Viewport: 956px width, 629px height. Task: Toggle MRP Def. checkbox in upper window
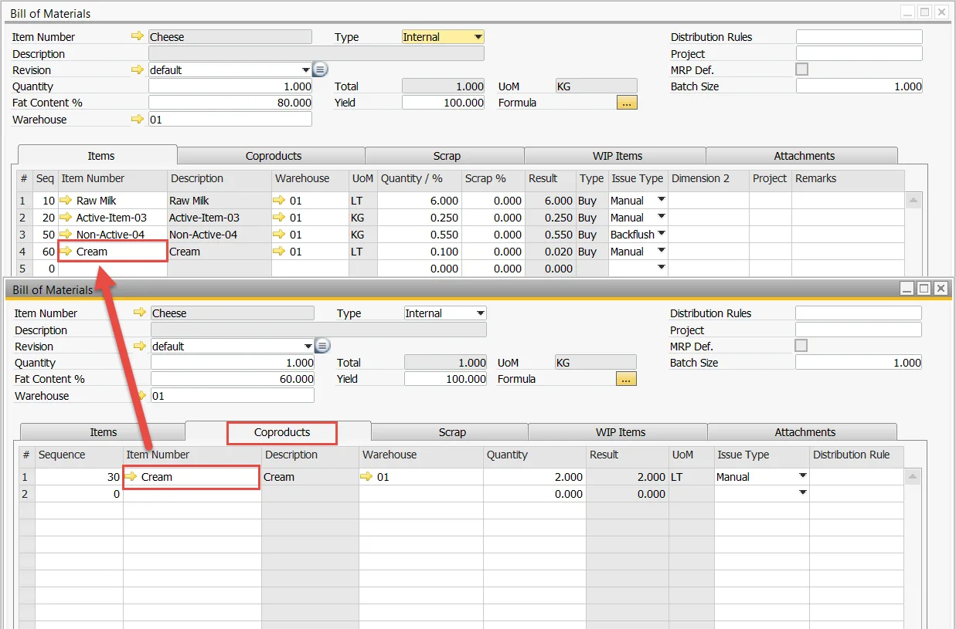click(802, 69)
